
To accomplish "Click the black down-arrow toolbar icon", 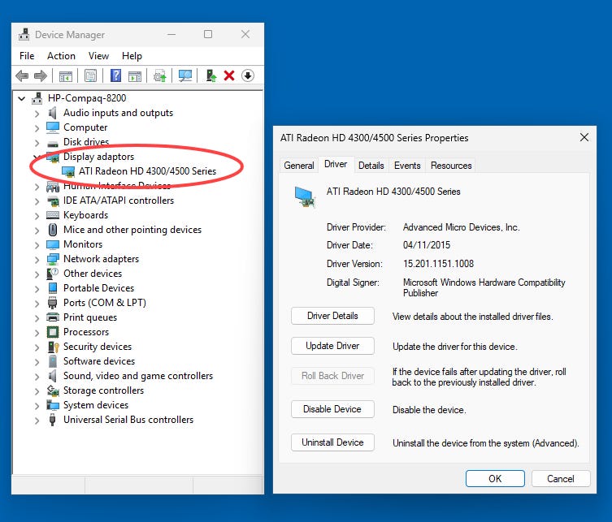I will pos(248,75).
